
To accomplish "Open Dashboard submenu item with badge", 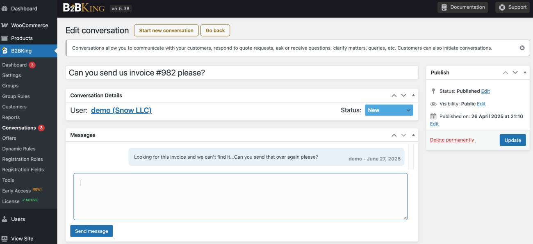I will [18, 65].
